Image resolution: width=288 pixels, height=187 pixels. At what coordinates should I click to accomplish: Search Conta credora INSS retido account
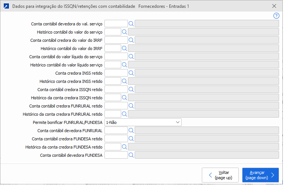[x=131, y=73]
